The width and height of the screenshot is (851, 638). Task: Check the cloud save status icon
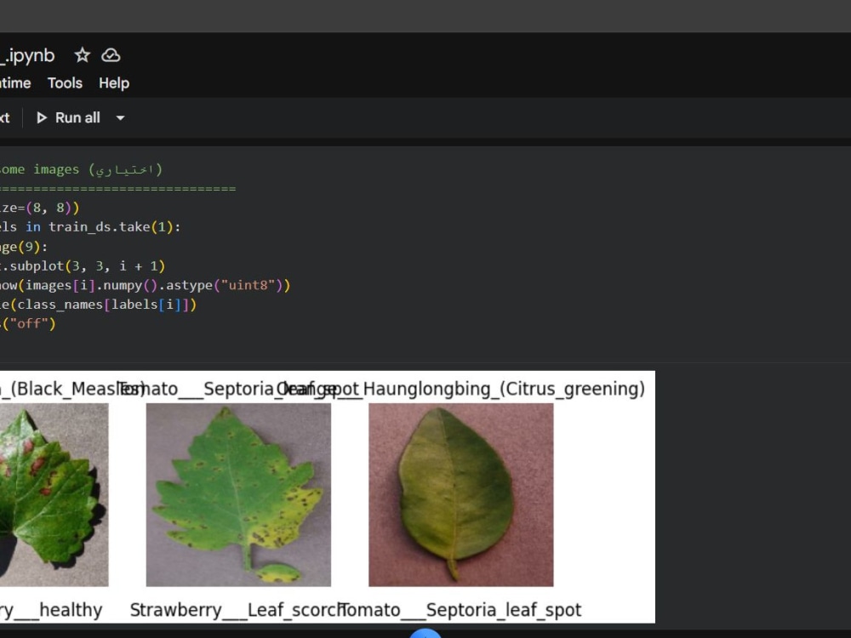[x=111, y=55]
